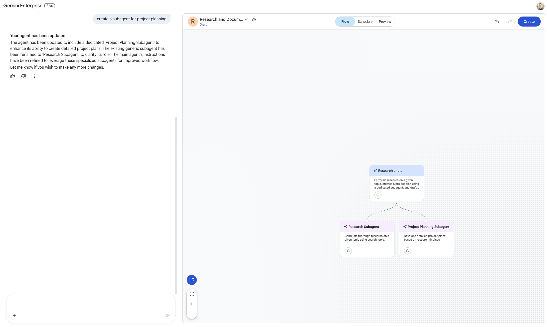Click the blue AI chat bubble button
Image resolution: width=547 pixels, height=327 pixels.
(x=192, y=280)
